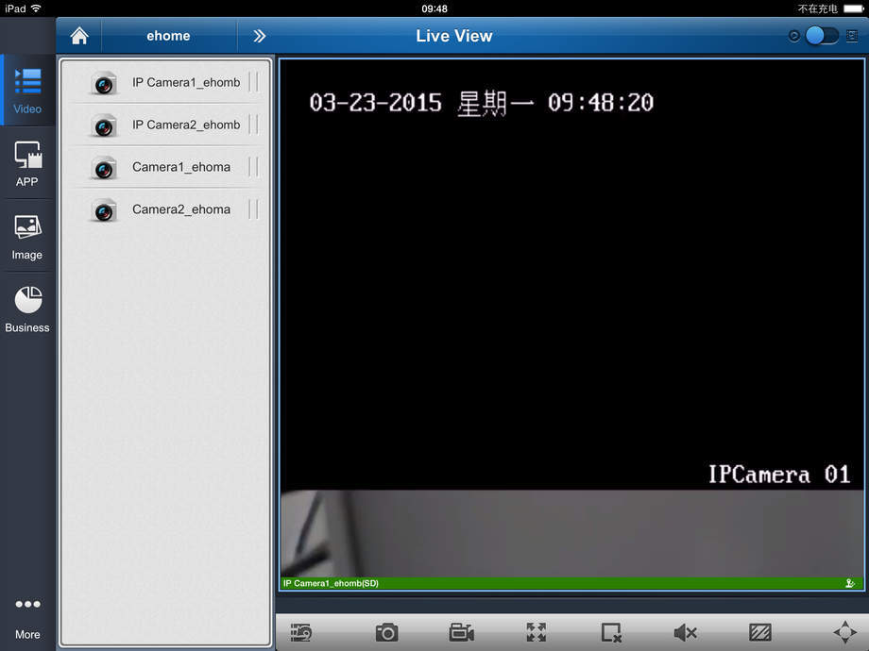The image size is (869, 651).
Task: Tap the camera icon beside Camera1_ehoma
Action: tap(104, 168)
